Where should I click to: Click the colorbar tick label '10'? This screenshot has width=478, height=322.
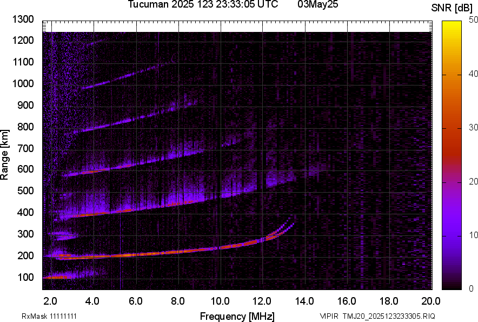click(x=474, y=235)
